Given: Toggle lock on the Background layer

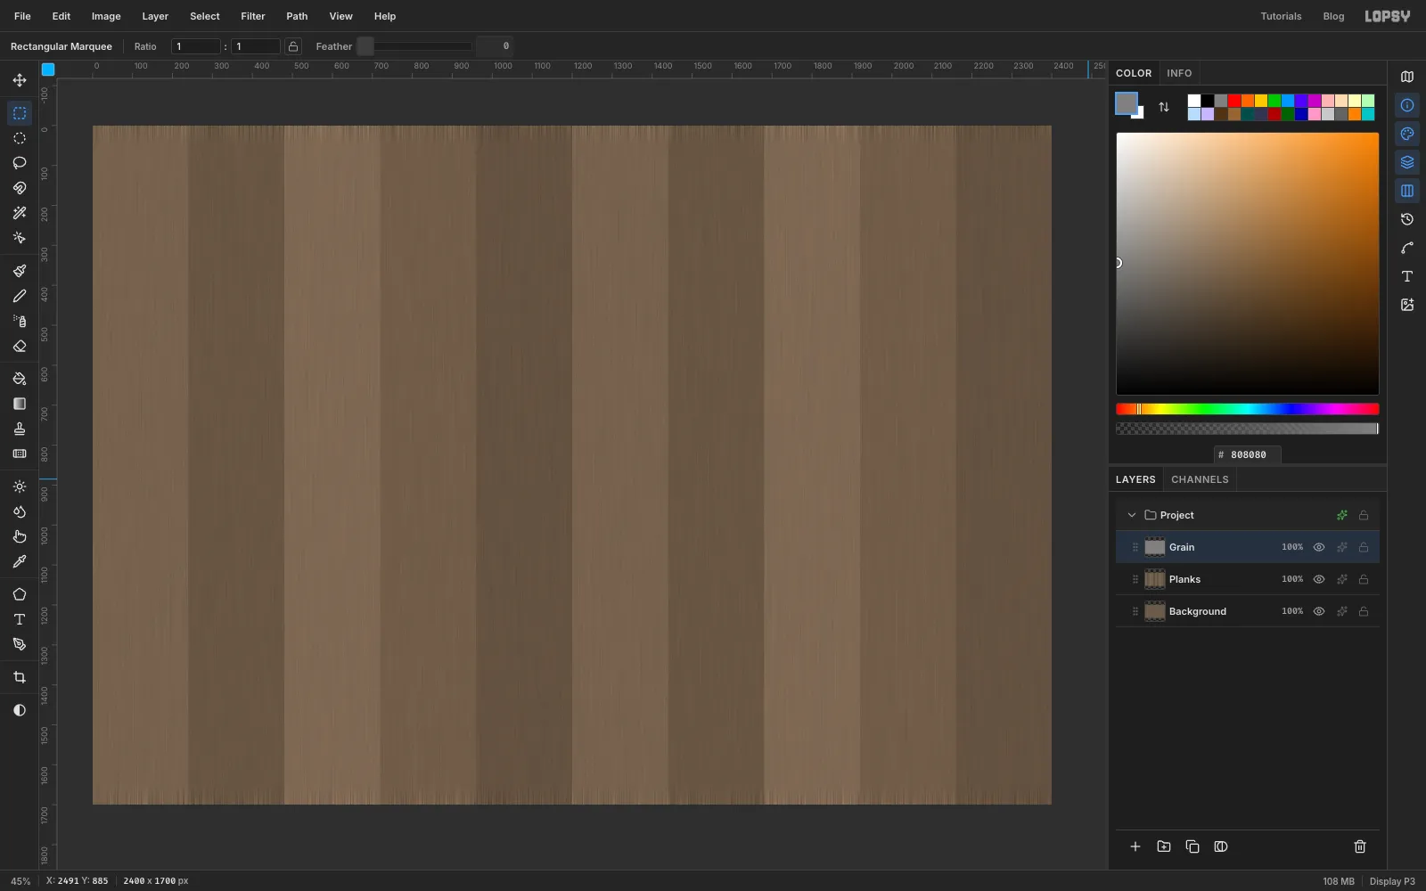Looking at the screenshot, I should tap(1364, 611).
